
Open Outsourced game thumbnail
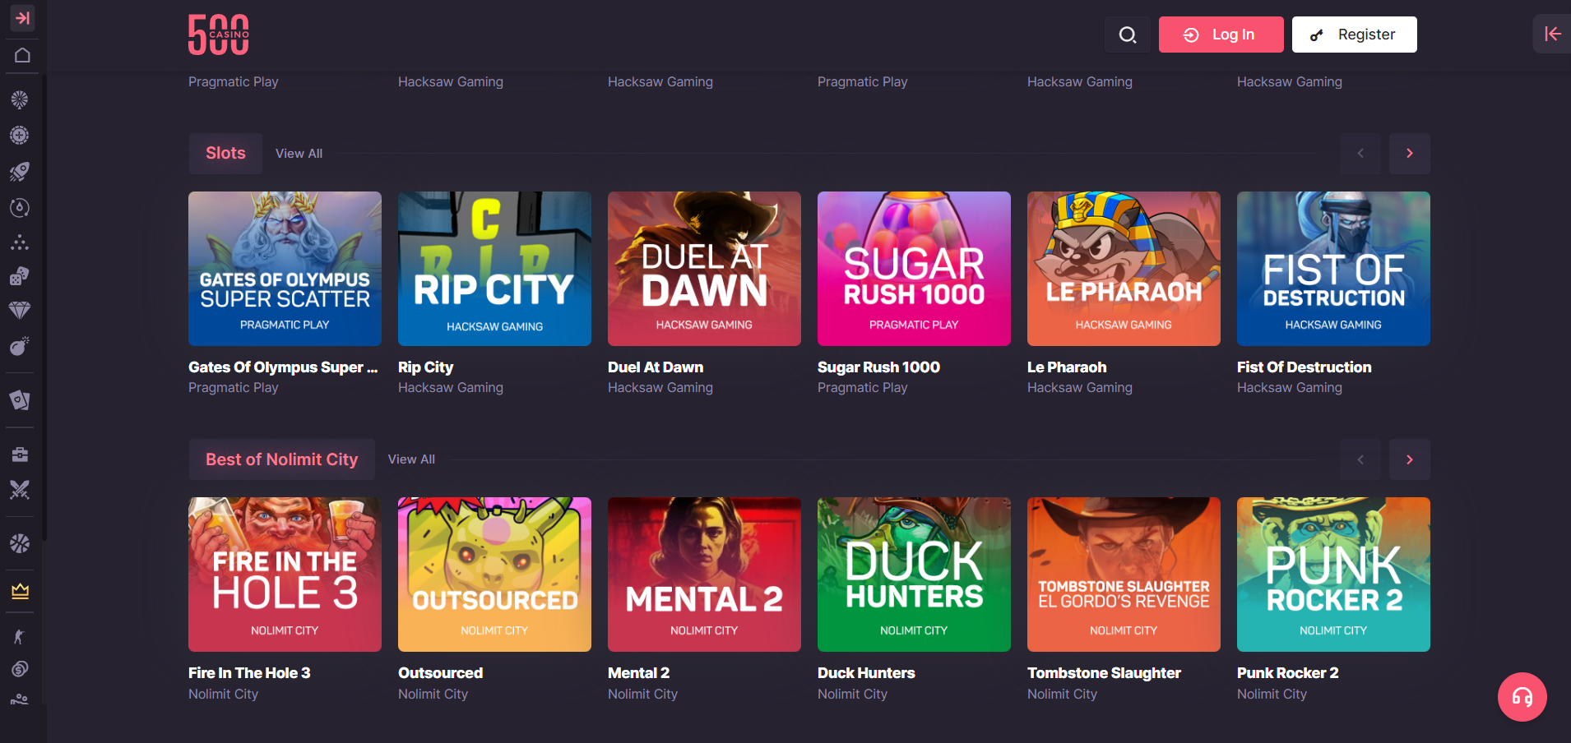(x=494, y=575)
